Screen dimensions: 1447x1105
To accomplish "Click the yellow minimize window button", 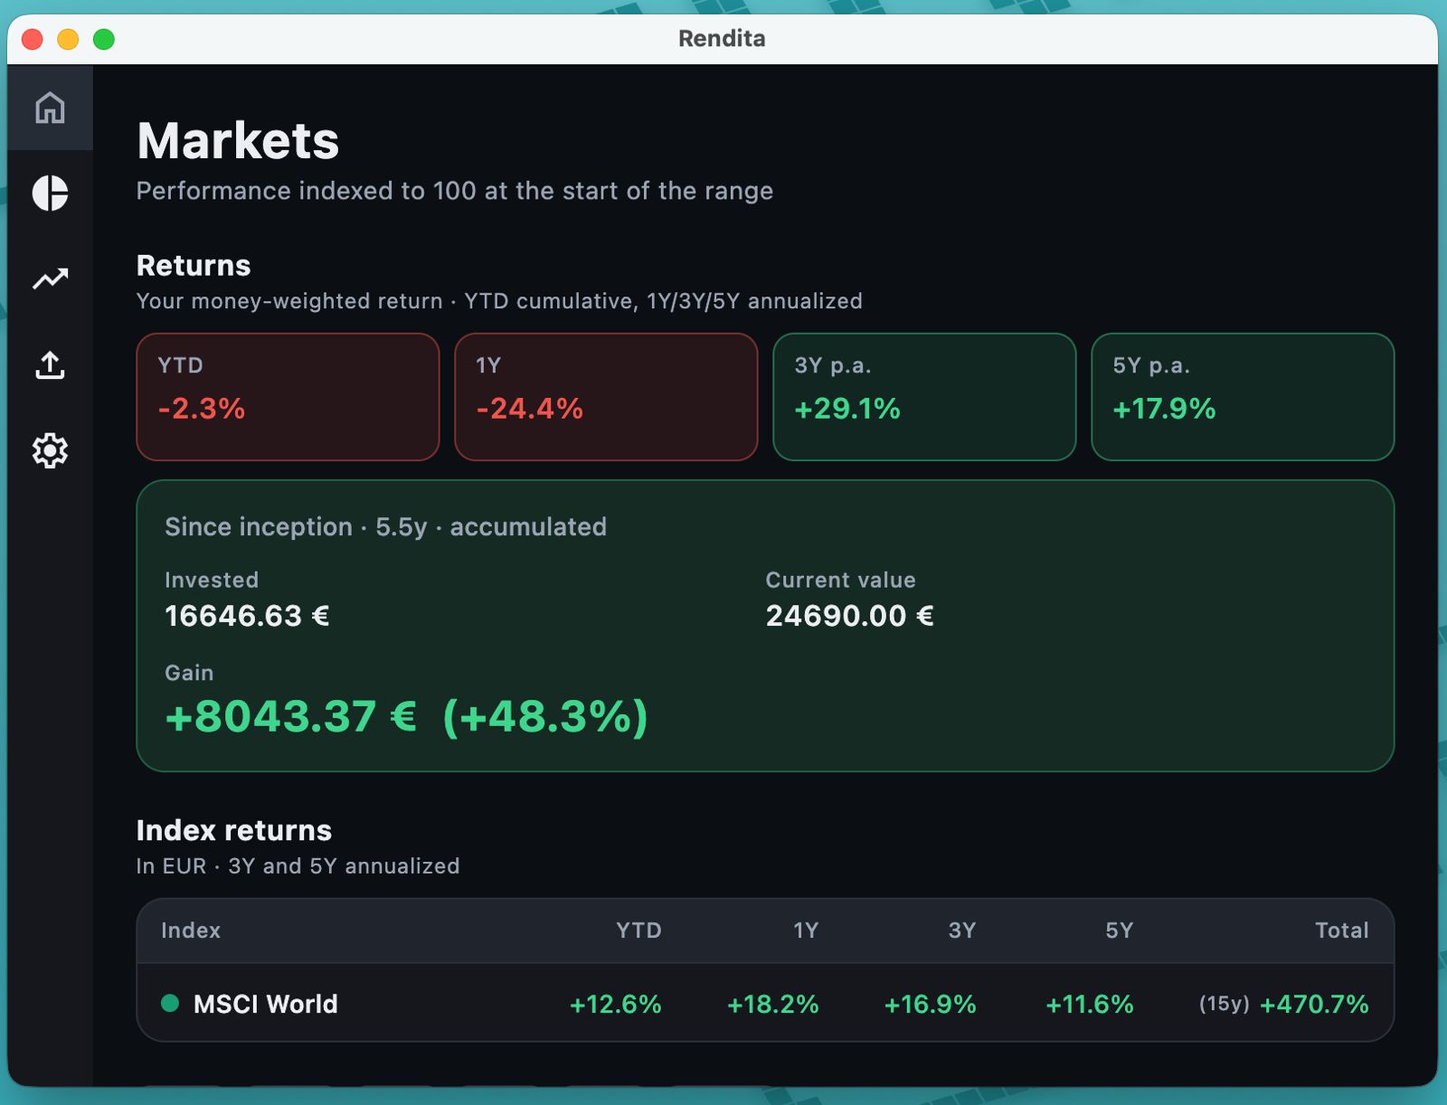I will pyautogui.click(x=68, y=39).
